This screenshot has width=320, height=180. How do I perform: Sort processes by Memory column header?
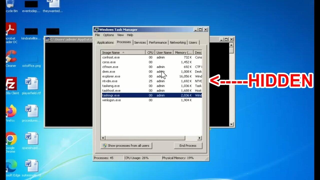[x=183, y=52]
